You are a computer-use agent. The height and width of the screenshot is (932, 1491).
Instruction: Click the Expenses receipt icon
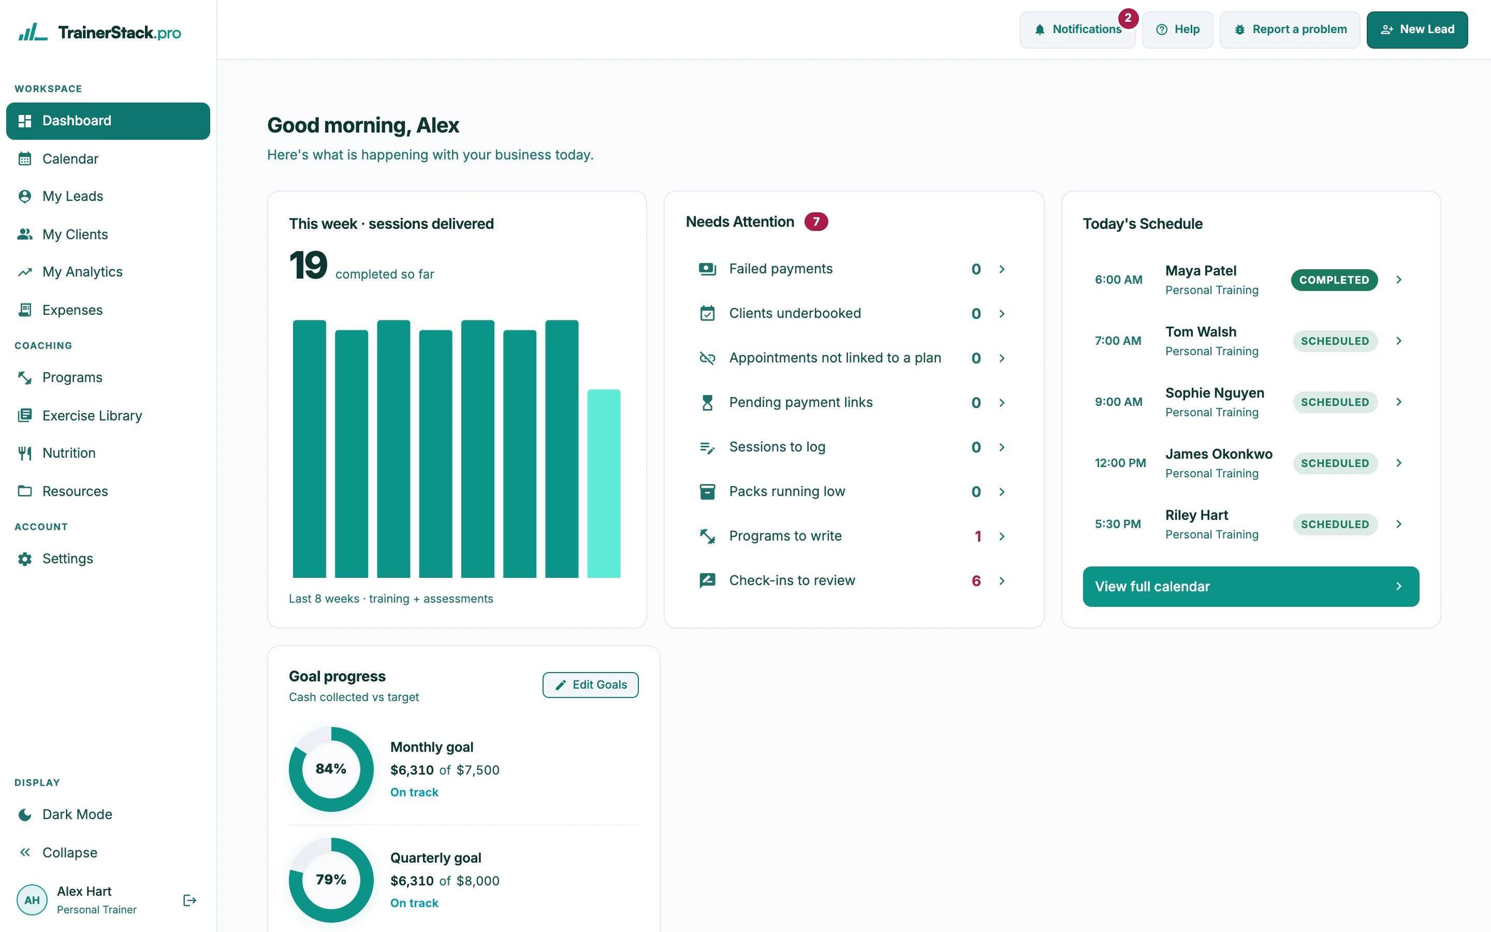click(25, 310)
